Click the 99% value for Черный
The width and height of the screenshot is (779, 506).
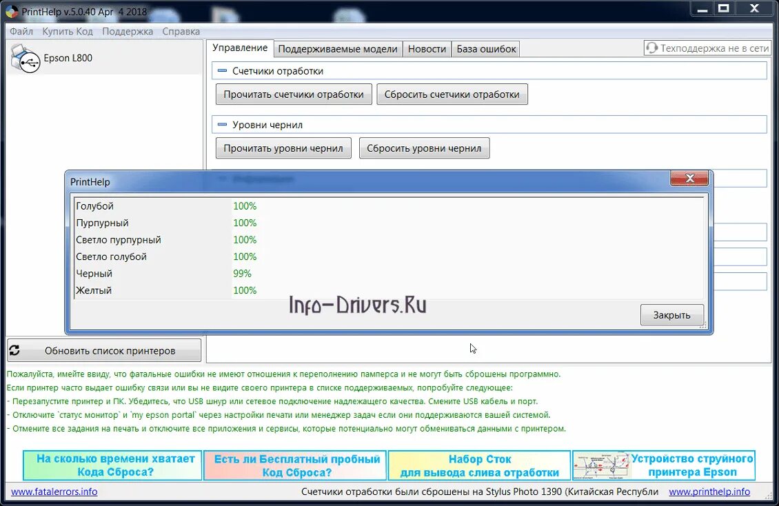[x=243, y=274]
